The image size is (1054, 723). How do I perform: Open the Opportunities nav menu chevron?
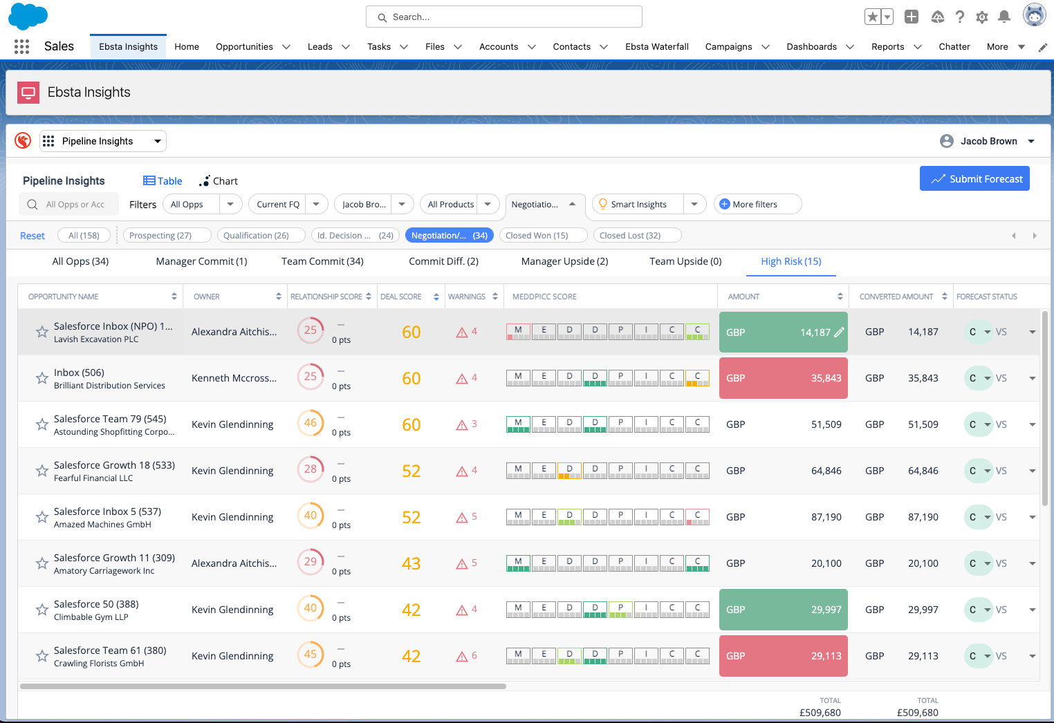(x=287, y=47)
